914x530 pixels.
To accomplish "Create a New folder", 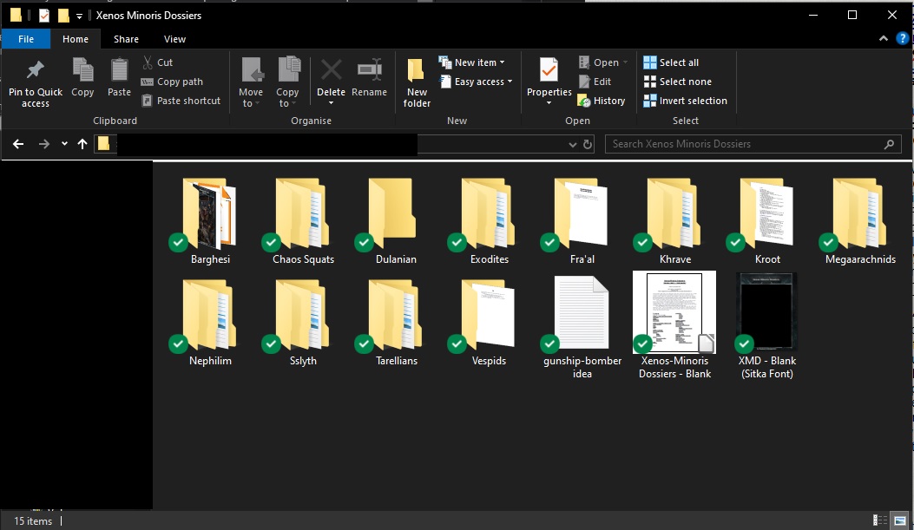I will (x=417, y=82).
